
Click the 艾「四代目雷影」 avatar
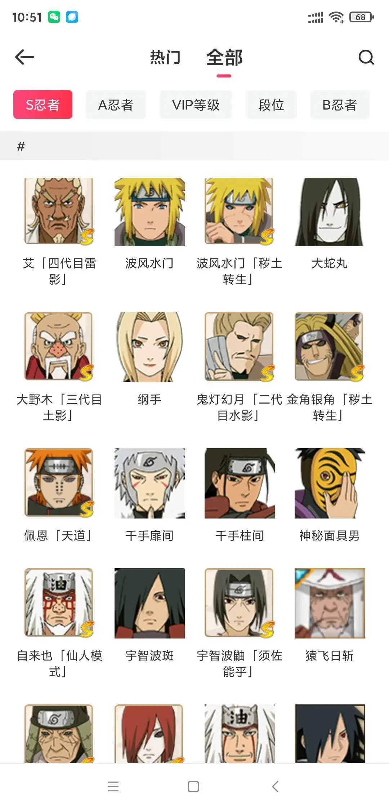(59, 212)
